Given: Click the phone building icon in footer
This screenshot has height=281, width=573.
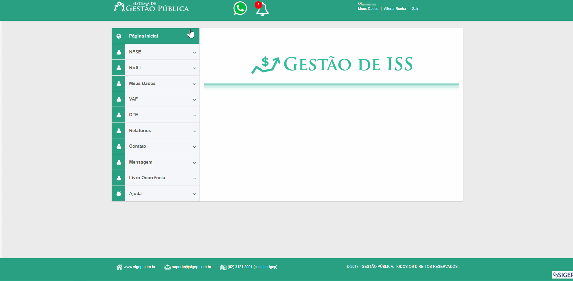Looking at the screenshot, I should 223,267.
